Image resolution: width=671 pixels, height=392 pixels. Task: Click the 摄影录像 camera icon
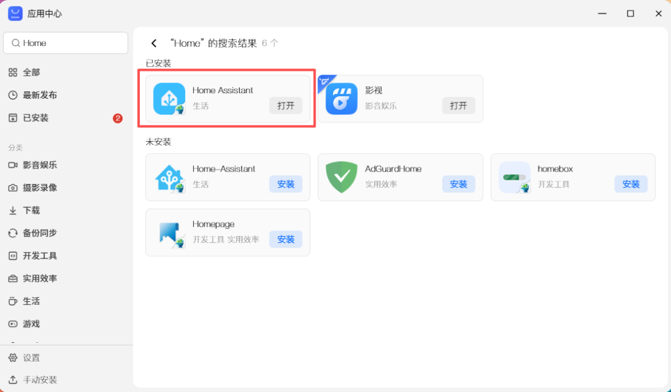(13, 188)
